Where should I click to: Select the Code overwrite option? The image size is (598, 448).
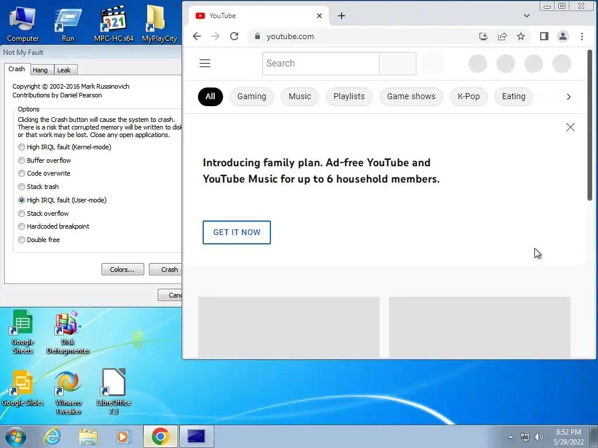point(44,173)
